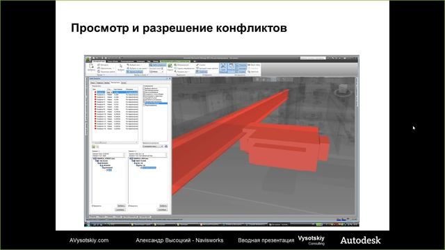This screenshot has height=250, width=445.
Task: Click the large Добавить (Append) ribbon icon
Action: point(91,67)
